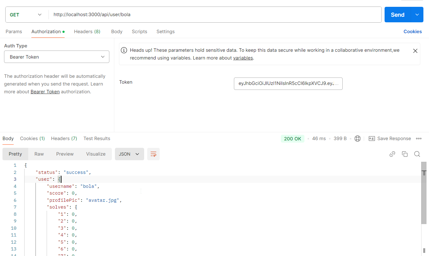The height and width of the screenshot is (256, 429).
Task: Open the response Cookies (1) tab
Action: pos(32,139)
